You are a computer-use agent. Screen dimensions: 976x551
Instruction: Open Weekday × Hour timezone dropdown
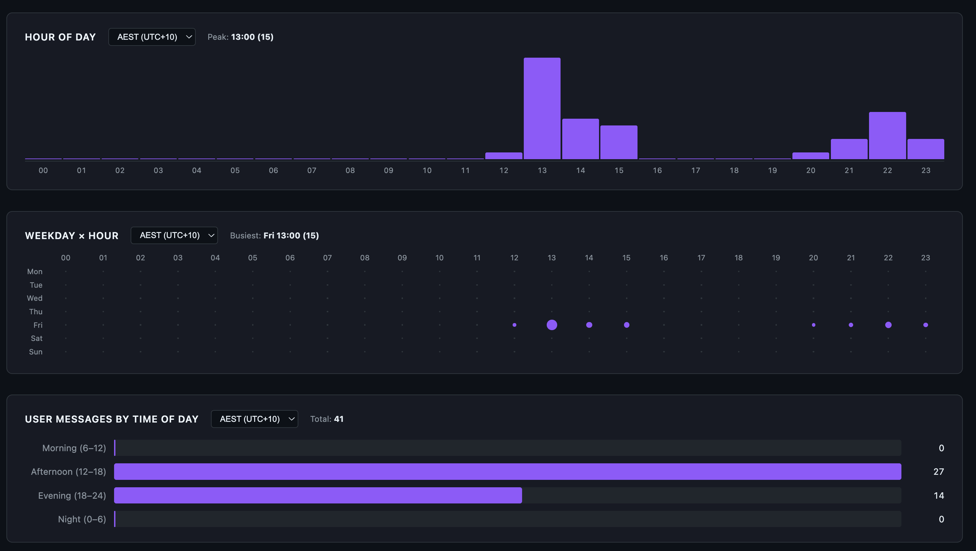(174, 235)
